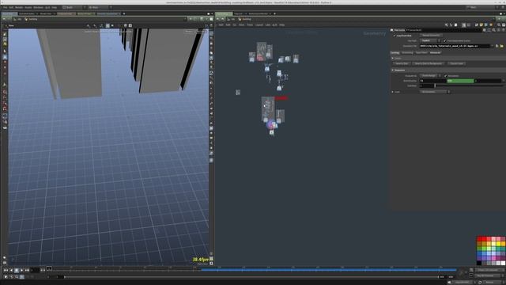Add a new pane tab beside Geometry Spreadsheet
This screenshot has height=285, width=506.
click(x=124, y=13)
